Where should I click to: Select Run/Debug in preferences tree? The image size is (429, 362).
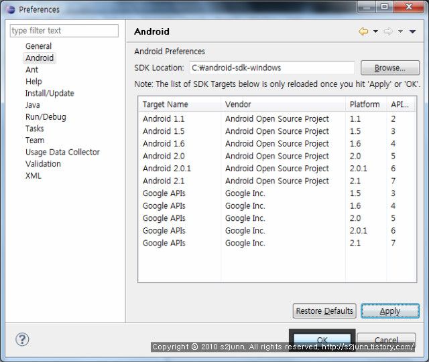(x=46, y=116)
